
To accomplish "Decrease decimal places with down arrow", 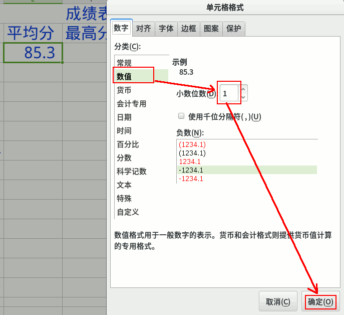I will [x=243, y=96].
